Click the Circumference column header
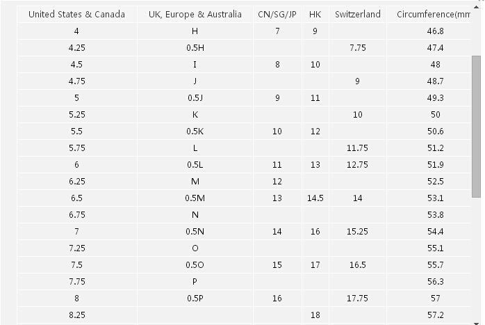The width and height of the screenshot is (485, 325). 435,15
